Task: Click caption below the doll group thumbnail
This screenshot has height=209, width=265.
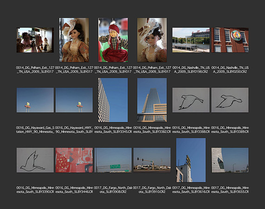Action: 35,70
